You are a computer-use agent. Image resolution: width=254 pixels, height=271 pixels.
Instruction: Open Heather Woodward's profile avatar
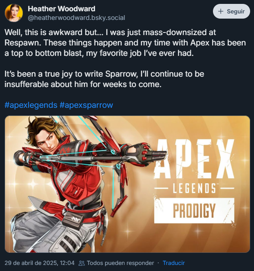pos(14,13)
